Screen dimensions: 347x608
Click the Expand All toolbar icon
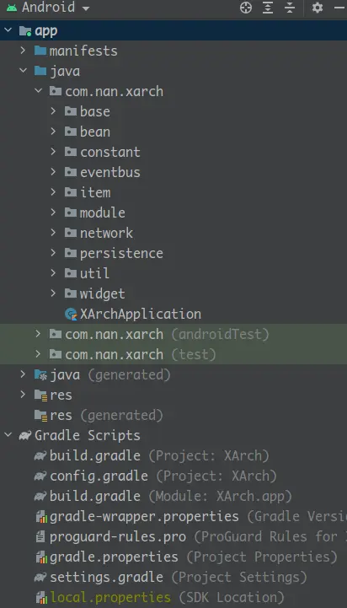[268, 8]
